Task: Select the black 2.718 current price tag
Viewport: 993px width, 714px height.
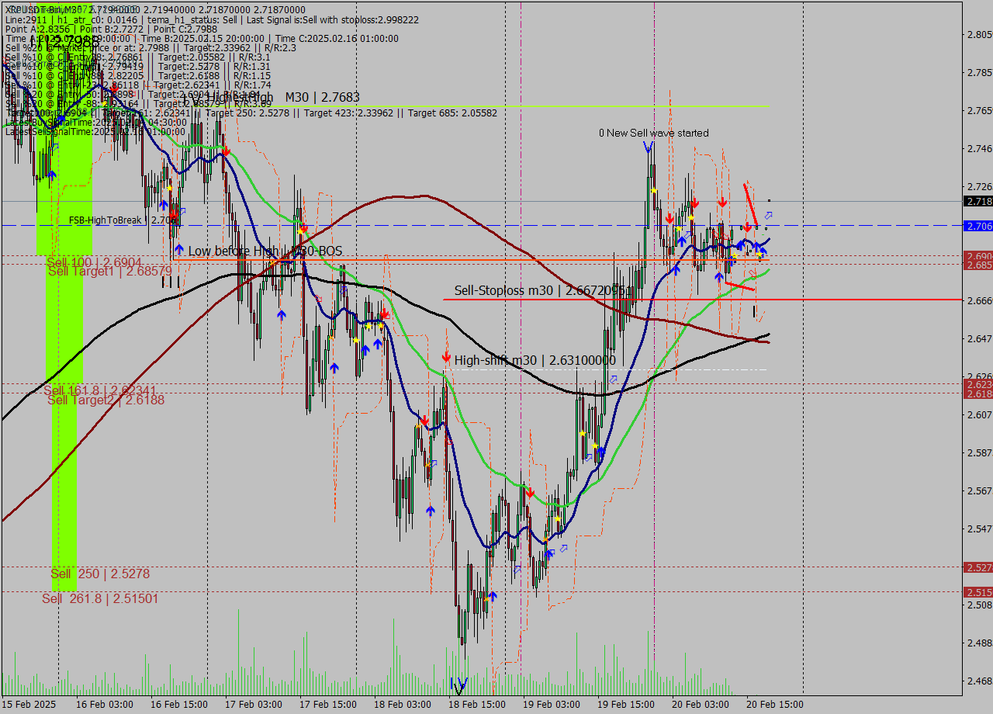Action: click(977, 201)
